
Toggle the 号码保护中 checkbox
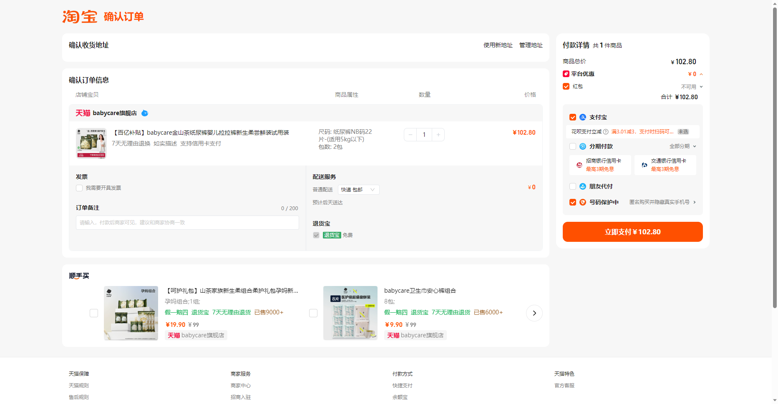(x=573, y=202)
